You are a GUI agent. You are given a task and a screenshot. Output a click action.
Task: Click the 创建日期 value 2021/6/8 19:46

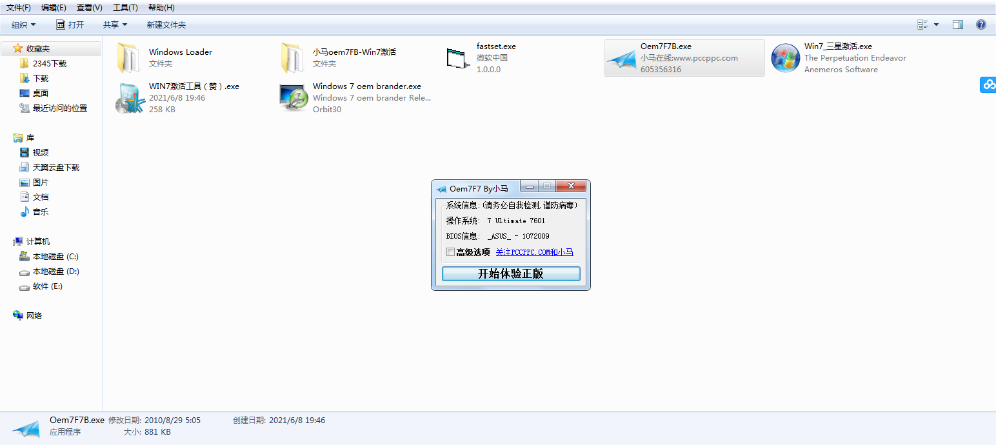pyautogui.click(x=297, y=420)
